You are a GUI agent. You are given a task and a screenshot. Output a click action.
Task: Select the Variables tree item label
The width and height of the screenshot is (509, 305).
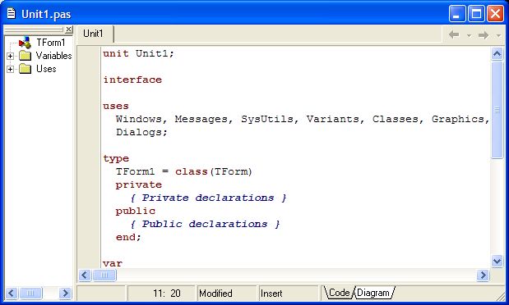tap(54, 56)
